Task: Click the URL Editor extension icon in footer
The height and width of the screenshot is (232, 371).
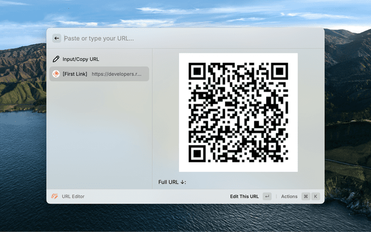Action: [54, 197]
